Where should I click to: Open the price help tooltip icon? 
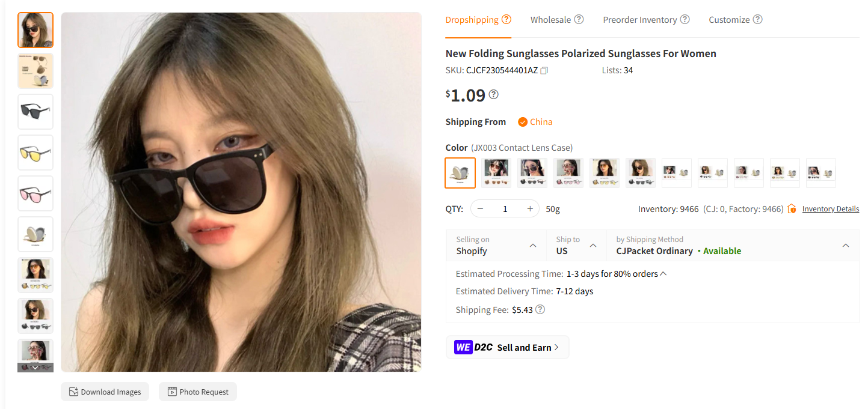pos(493,94)
